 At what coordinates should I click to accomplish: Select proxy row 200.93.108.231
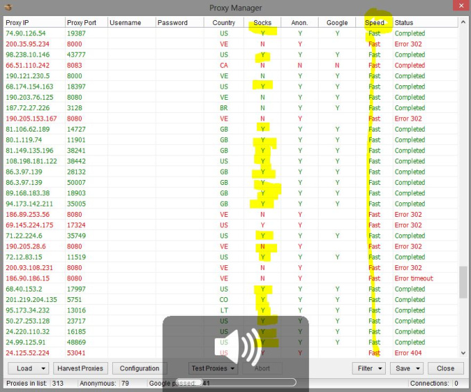click(231, 267)
